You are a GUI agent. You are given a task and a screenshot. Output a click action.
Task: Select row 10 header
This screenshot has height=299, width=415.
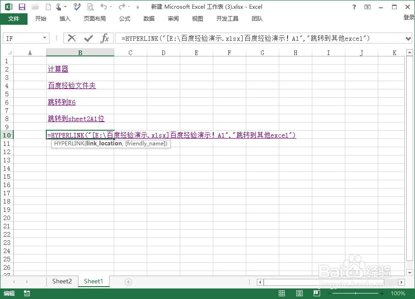tap(7, 135)
